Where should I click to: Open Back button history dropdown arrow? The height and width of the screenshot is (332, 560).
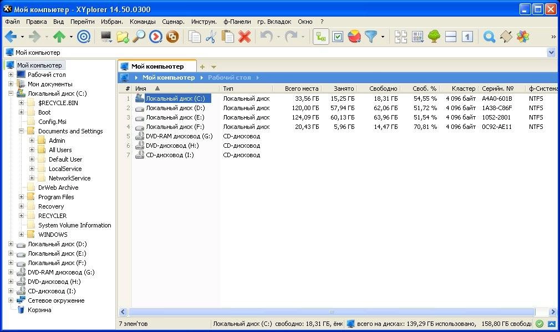point(22,37)
